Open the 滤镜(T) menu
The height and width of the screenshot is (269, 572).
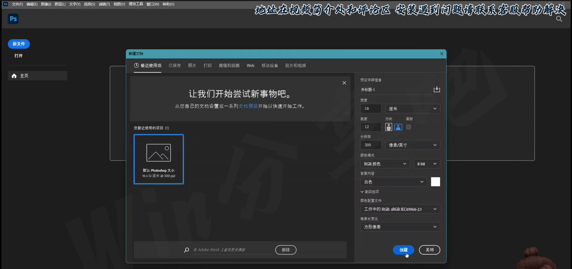(104, 4)
